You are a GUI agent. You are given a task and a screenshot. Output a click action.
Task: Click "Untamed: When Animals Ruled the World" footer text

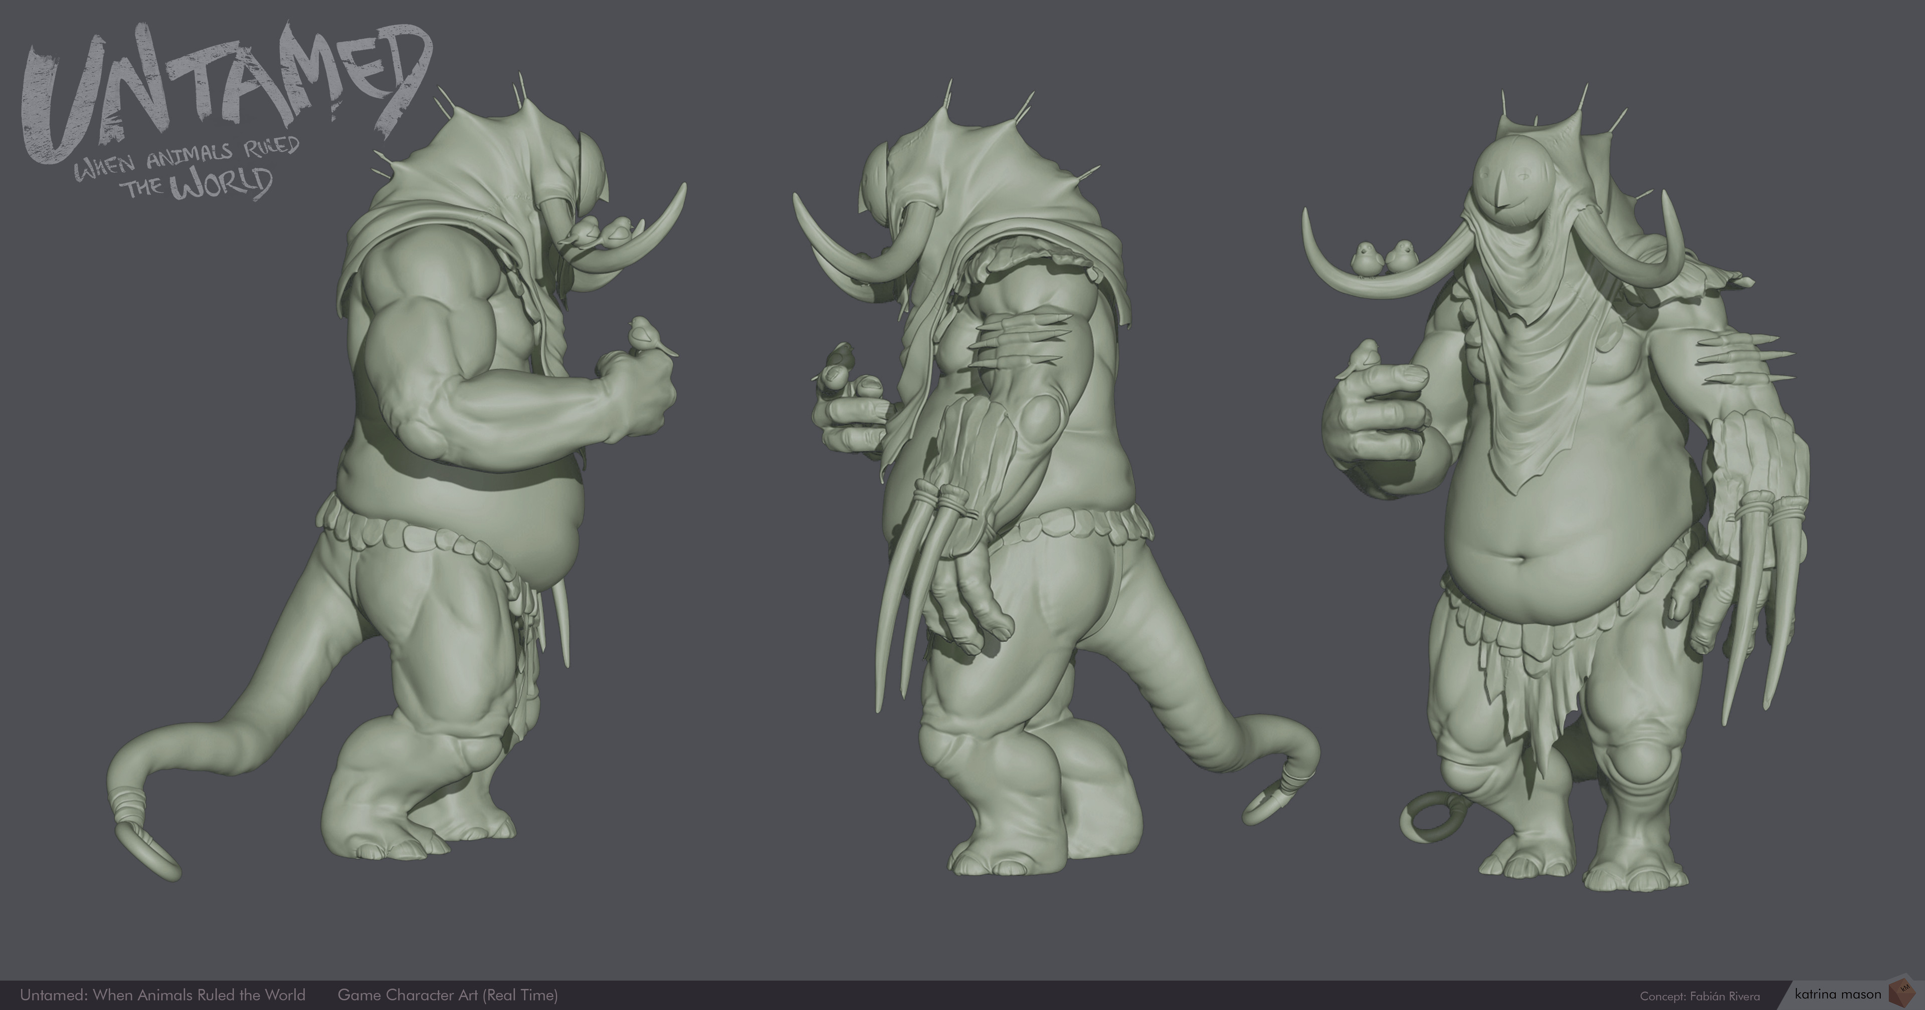coord(163,995)
